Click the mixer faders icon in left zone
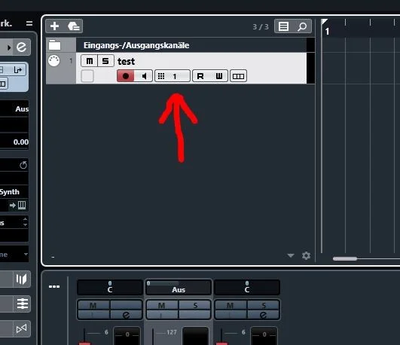 pos(22,304)
